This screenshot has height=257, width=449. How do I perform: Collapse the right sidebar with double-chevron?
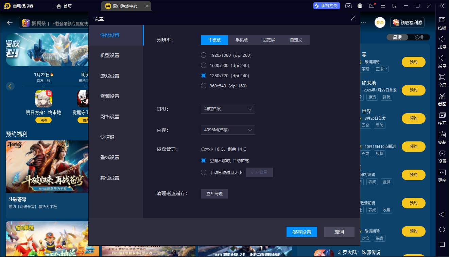pyautogui.click(x=442, y=6)
